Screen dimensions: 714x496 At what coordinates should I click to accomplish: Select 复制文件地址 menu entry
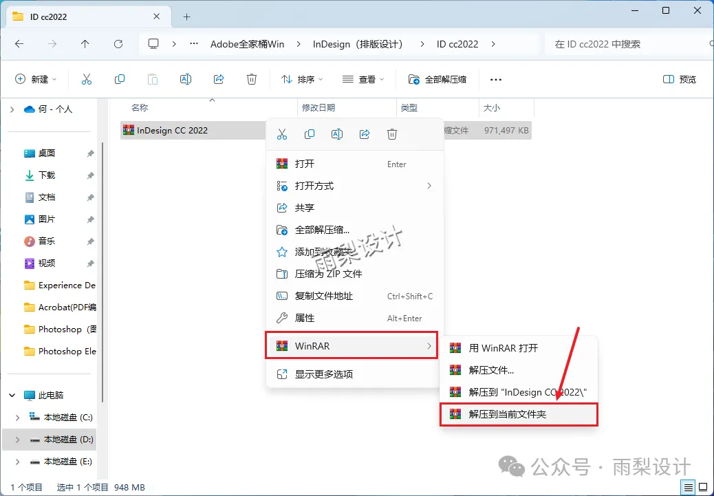(355, 296)
